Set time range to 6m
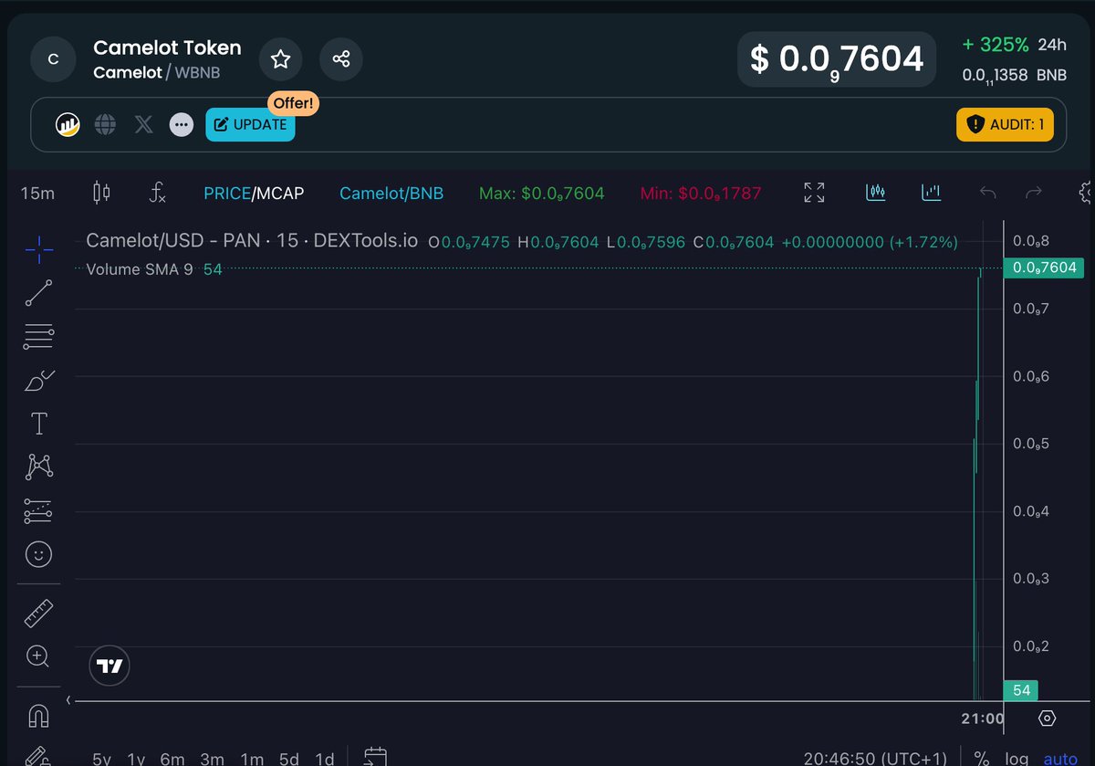Viewport: 1095px width, 766px height. point(172,759)
